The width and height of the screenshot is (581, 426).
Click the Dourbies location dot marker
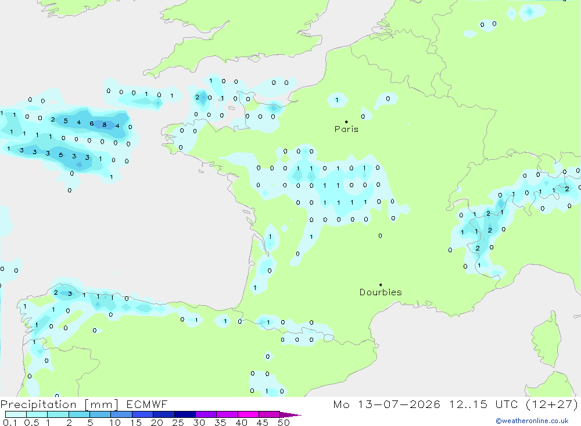(x=381, y=285)
